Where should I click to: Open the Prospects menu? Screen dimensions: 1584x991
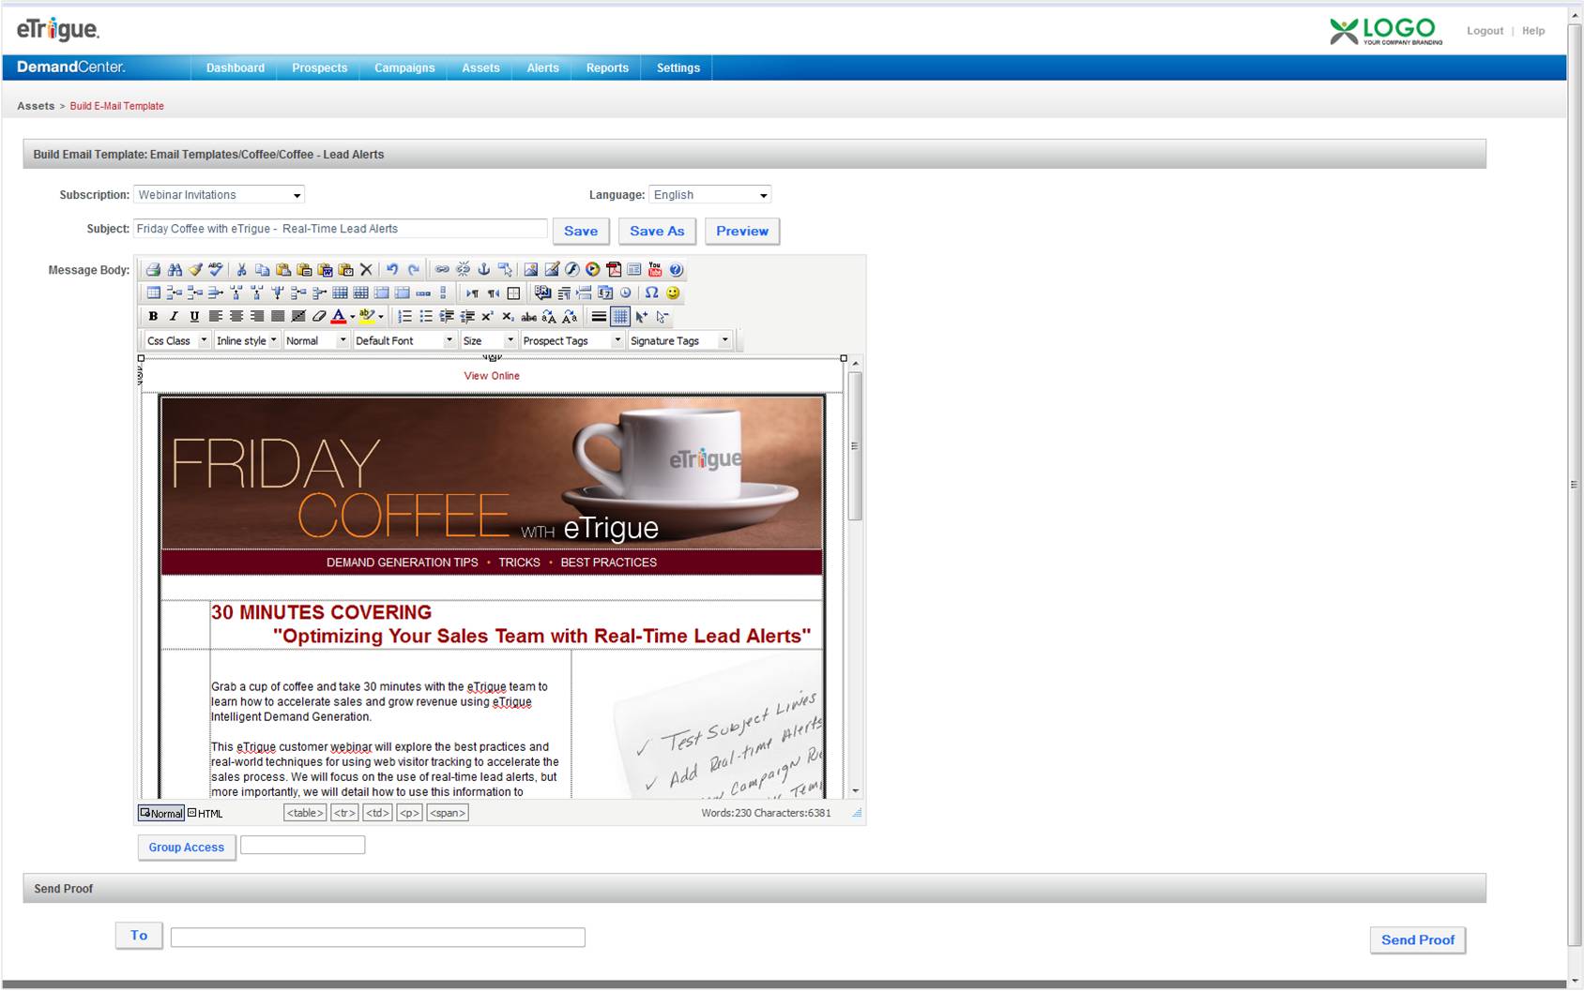tap(319, 68)
